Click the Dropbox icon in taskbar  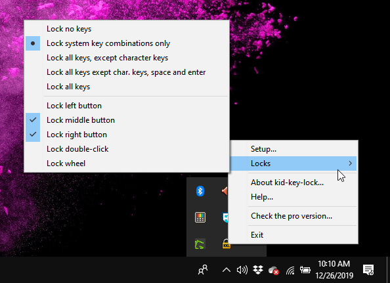coord(258,270)
